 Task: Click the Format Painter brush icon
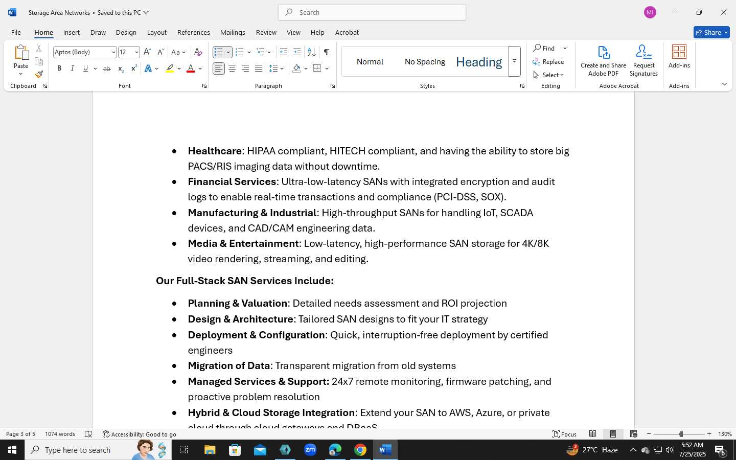pyautogui.click(x=39, y=74)
